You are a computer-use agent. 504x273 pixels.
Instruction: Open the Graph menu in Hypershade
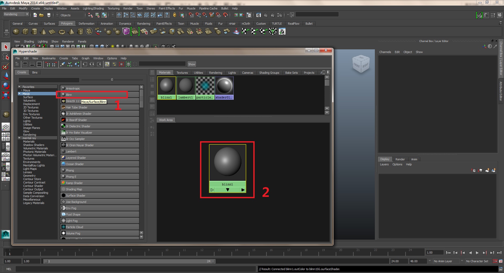[86, 58]
